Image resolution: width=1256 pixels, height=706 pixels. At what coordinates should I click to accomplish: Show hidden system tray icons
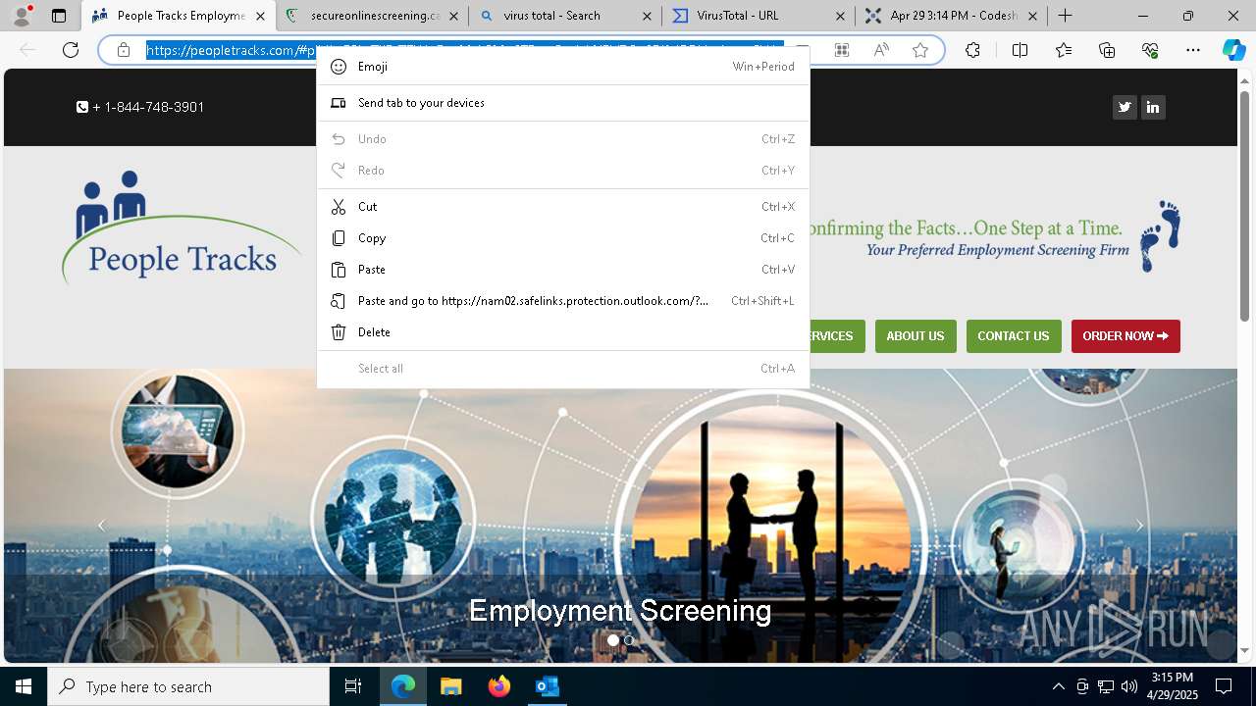point(1058,686)
